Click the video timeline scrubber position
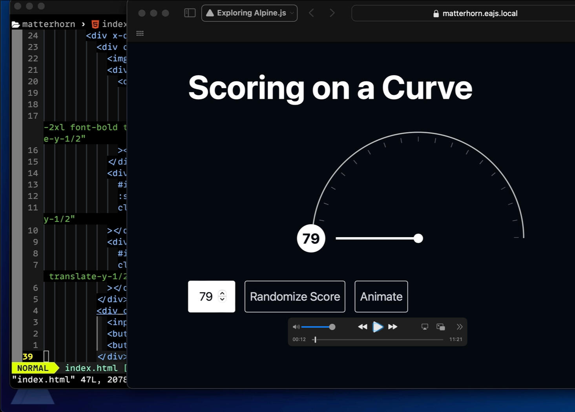The width and height of the screenshot is (575, 412). pos(315,339)
